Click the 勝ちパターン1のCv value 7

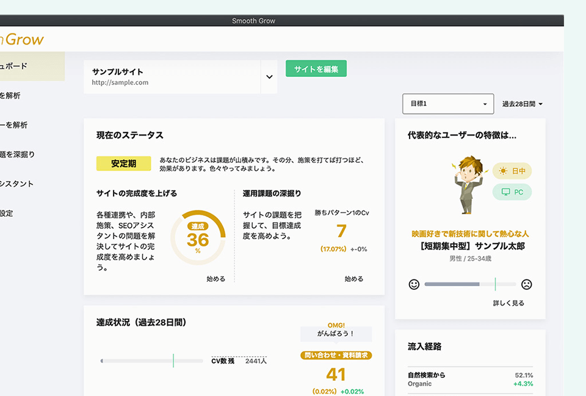point(342,231)
